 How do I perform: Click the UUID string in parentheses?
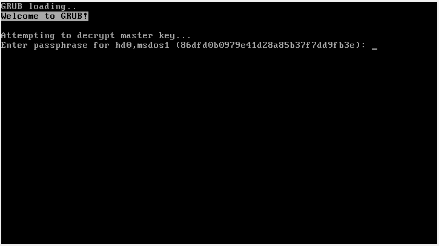[x=268, y=45]
